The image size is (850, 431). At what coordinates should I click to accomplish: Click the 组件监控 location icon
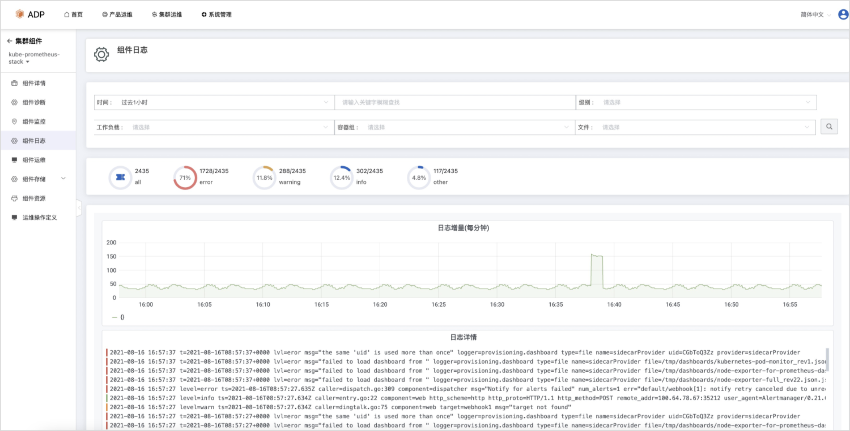(14, 121)
